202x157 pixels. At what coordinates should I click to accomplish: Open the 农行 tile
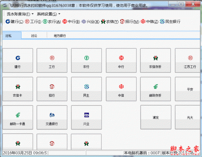86,60
